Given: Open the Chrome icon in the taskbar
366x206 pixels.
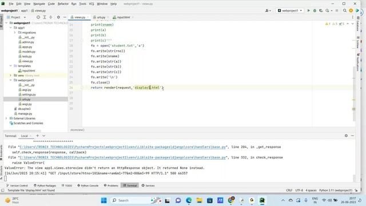Looking at the screenshot, I should pyautogui.click(x=231, y=200).
